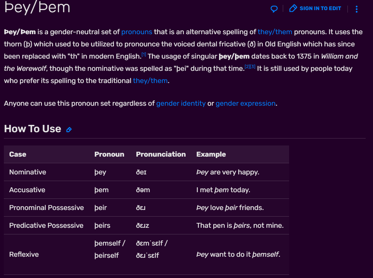
Task: Open the they/them link after 'the traditional'
Action: point(150,81)
